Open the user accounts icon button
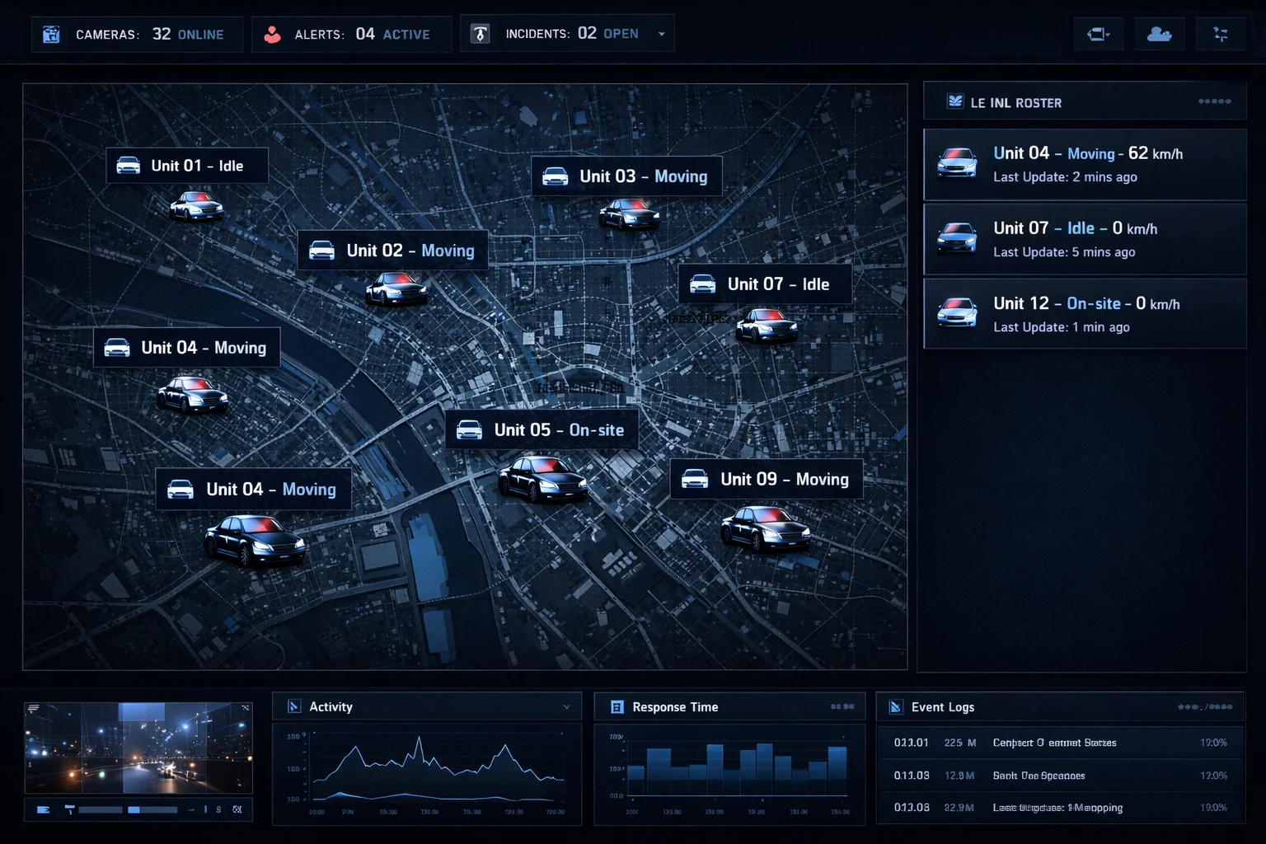Image resolution: width=1266 pixels, height=844 pixels. click(x=1159, y=34)
